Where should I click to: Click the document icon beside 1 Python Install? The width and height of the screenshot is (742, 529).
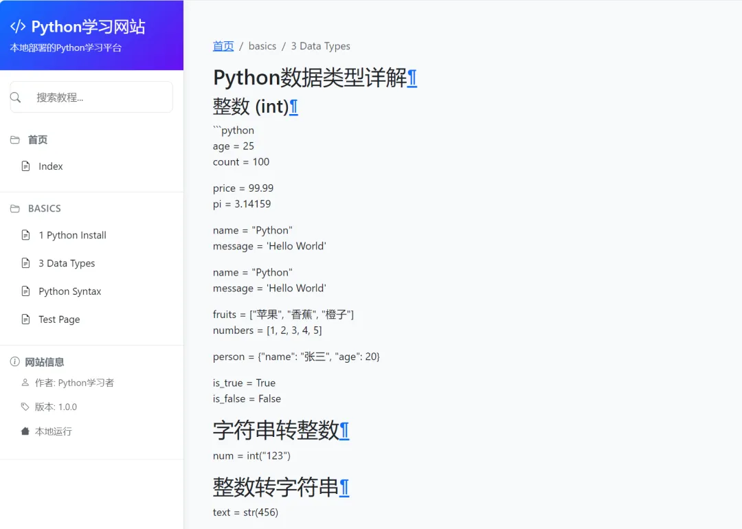[x=26, y=235]
